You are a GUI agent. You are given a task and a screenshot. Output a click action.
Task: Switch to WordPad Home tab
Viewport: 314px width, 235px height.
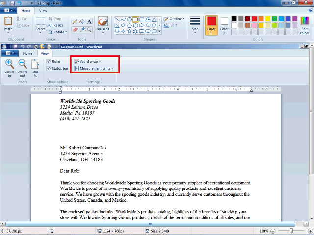click(x=27, y=53)
